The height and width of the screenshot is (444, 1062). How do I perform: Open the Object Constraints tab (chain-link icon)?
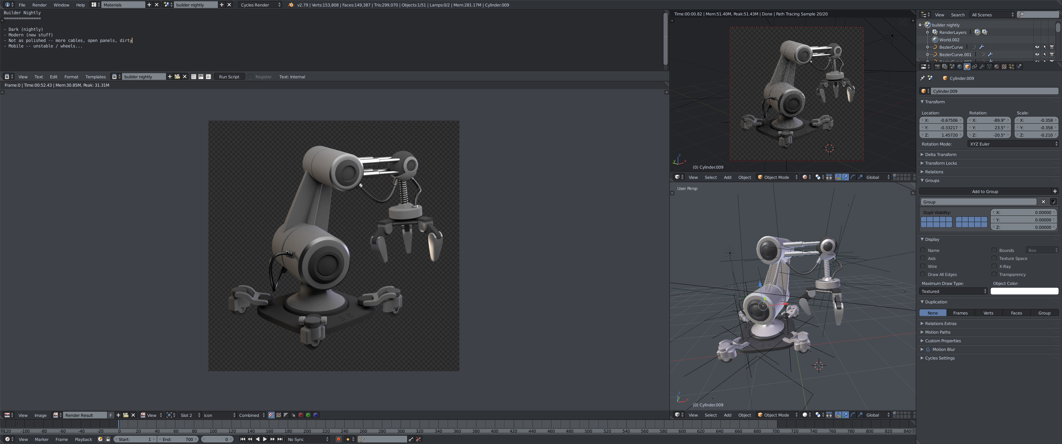click(975, 67)
